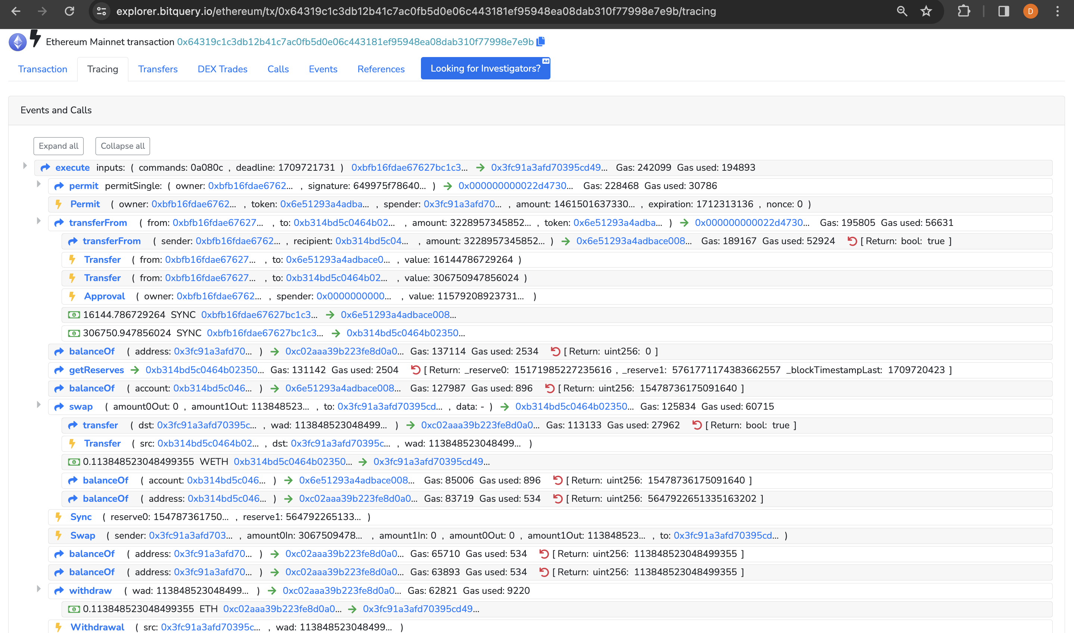
Task: Open the browser side panel
Action: 1003,12
